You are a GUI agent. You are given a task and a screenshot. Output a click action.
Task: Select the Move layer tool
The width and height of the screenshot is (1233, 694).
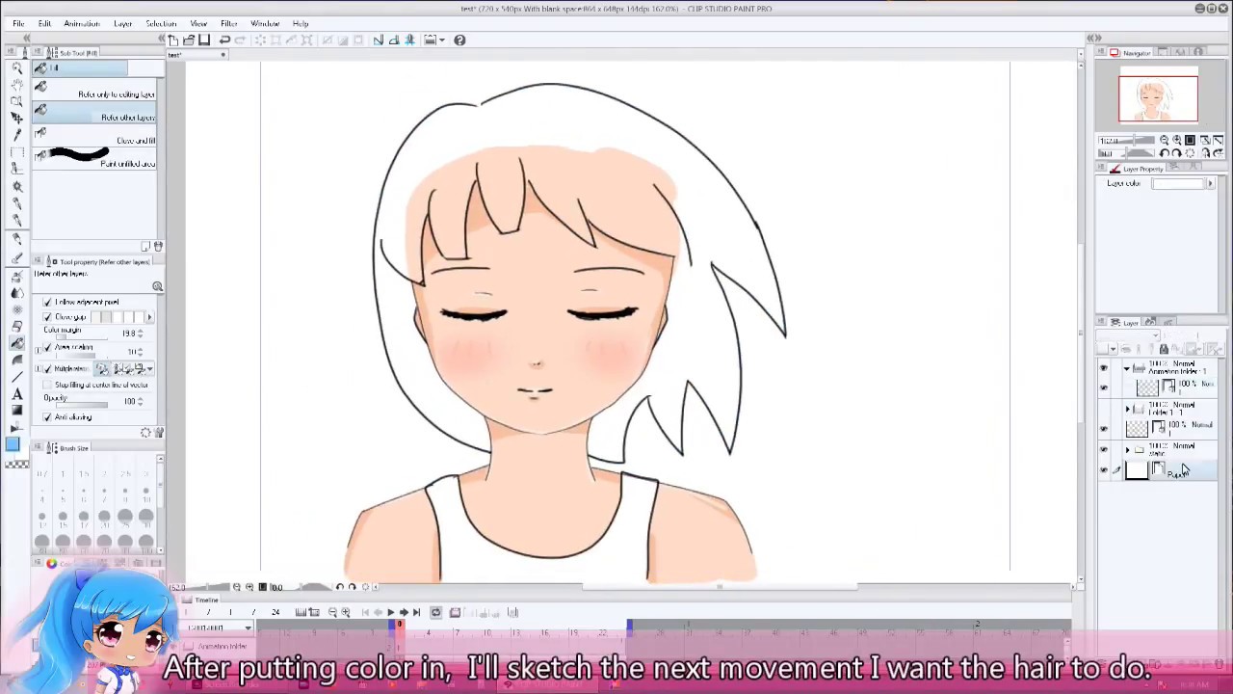tap(16, 119)
